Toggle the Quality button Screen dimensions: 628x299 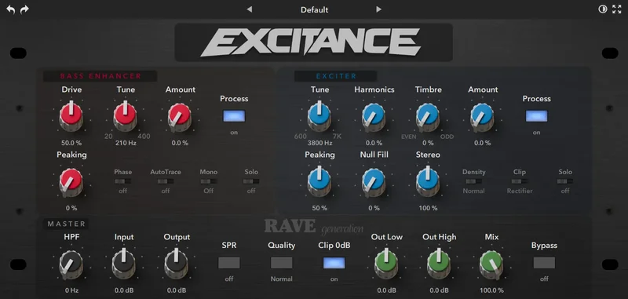(282, 263)
